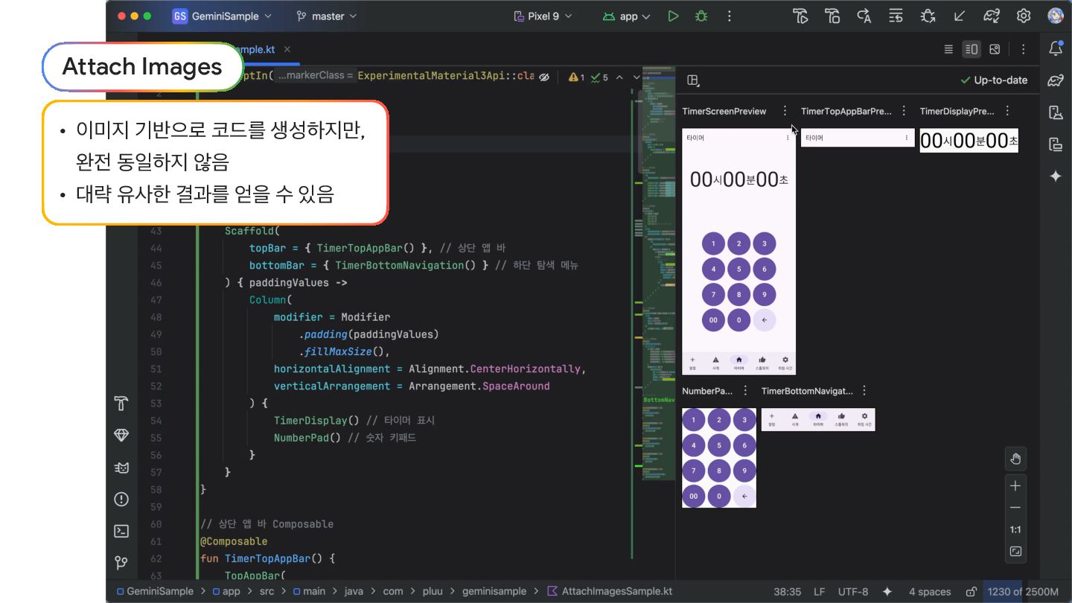Image resolution: width=1072 pixels, height=603 pixels.
Task: Select AttachImagesSample.kt in the breadcrumb bar
Action: (x=610, y=592)
